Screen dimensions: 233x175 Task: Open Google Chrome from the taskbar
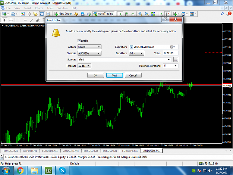pos(20,171)
